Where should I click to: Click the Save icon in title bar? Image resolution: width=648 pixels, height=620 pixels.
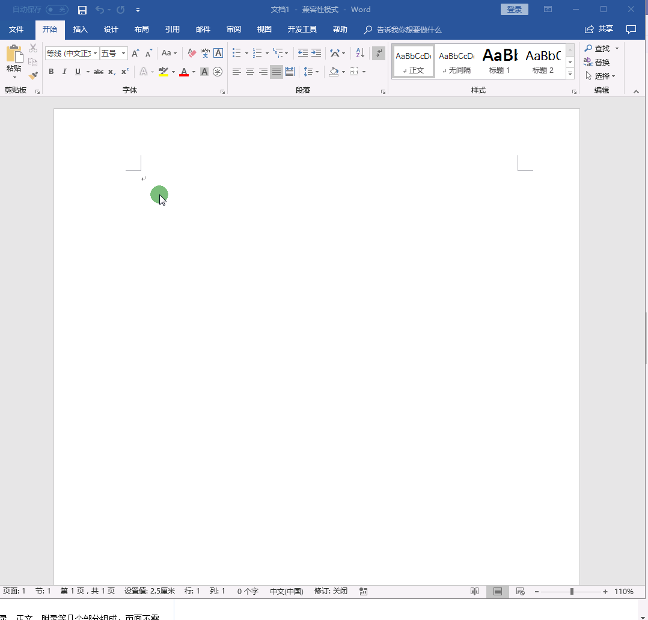[82, 10]
